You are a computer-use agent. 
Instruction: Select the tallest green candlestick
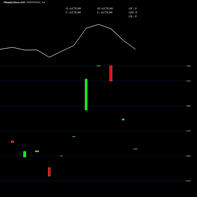pos(86,95)
